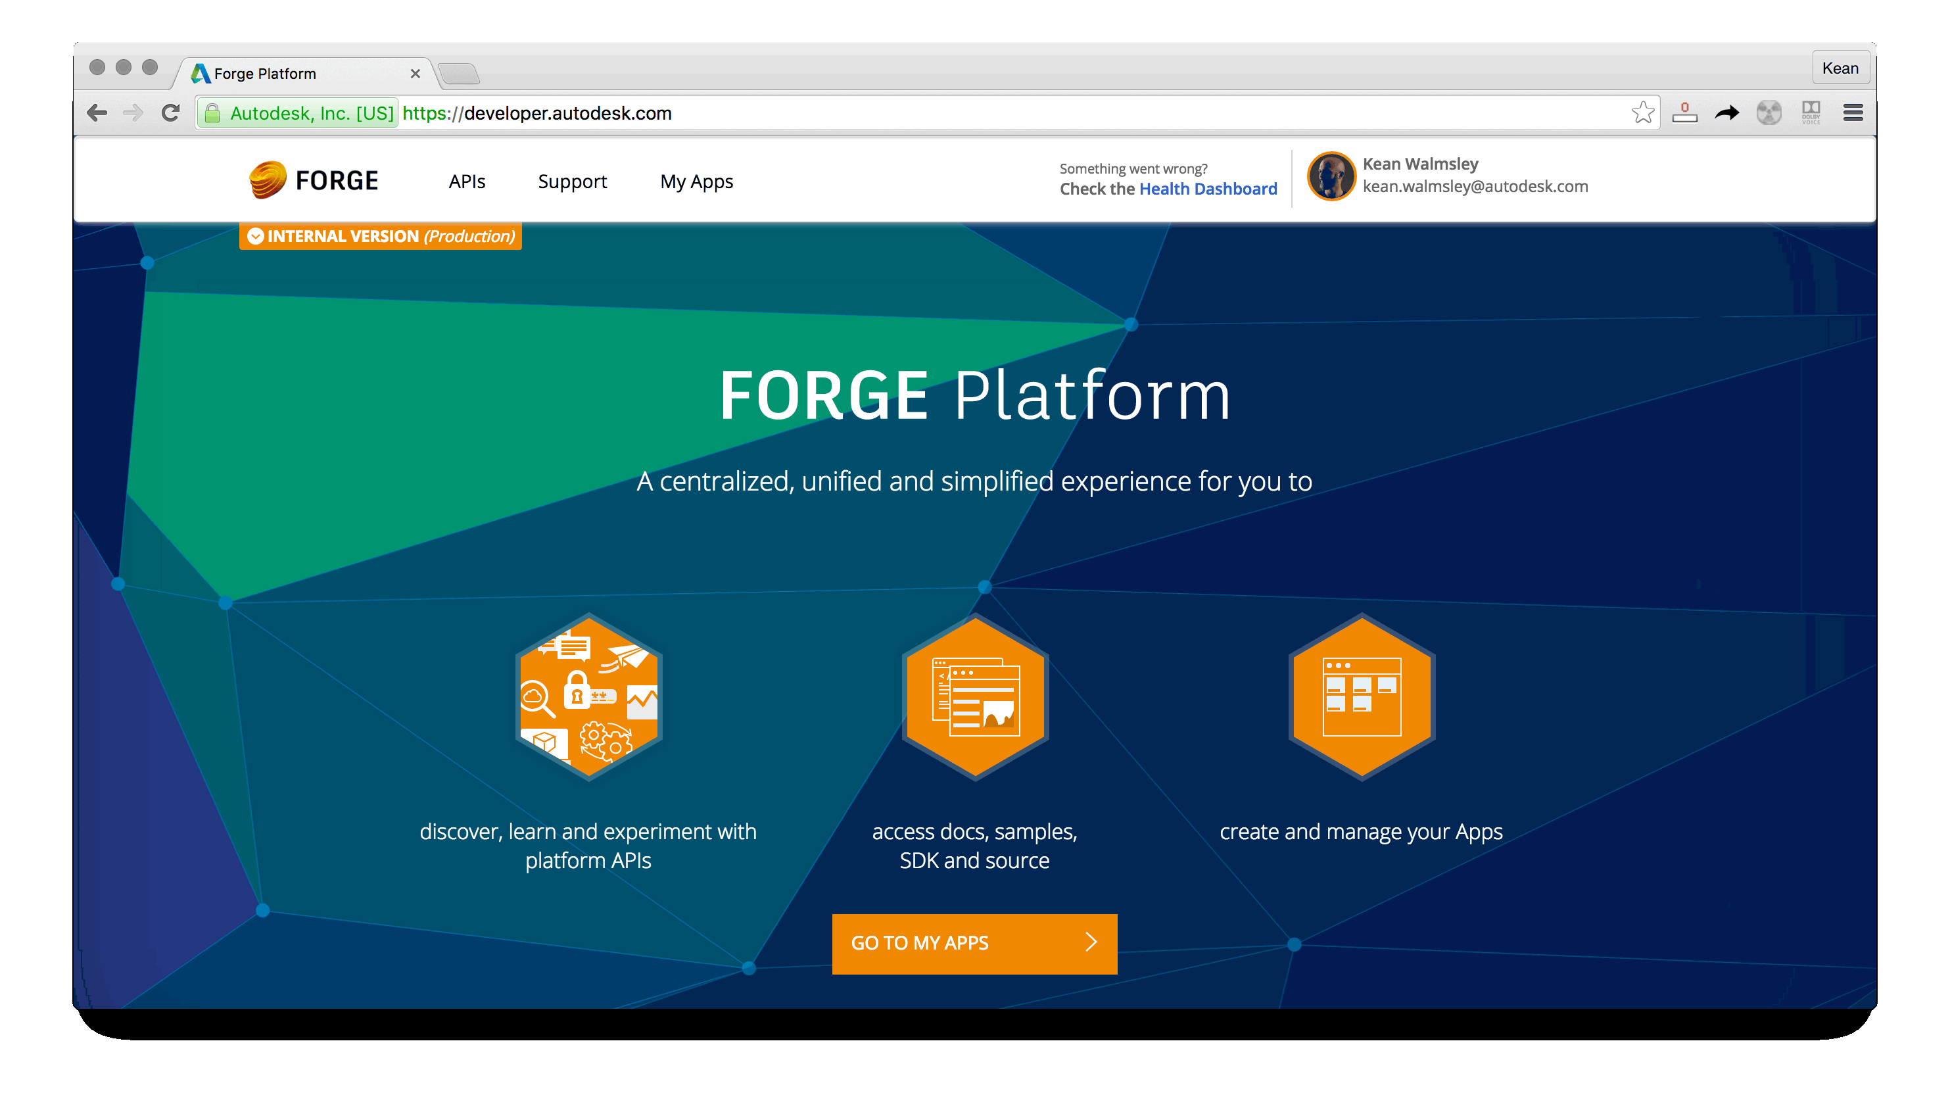The width and height of the screenshot is (1950, 1114).
Task: Click the create and manage Apps hexagon icon
Action: tap(1361, 697)
